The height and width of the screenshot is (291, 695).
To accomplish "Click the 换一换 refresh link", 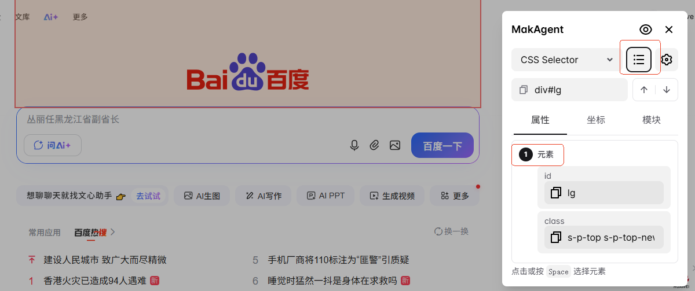I will 451,231.
